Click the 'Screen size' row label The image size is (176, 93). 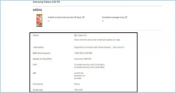(38, 90)
